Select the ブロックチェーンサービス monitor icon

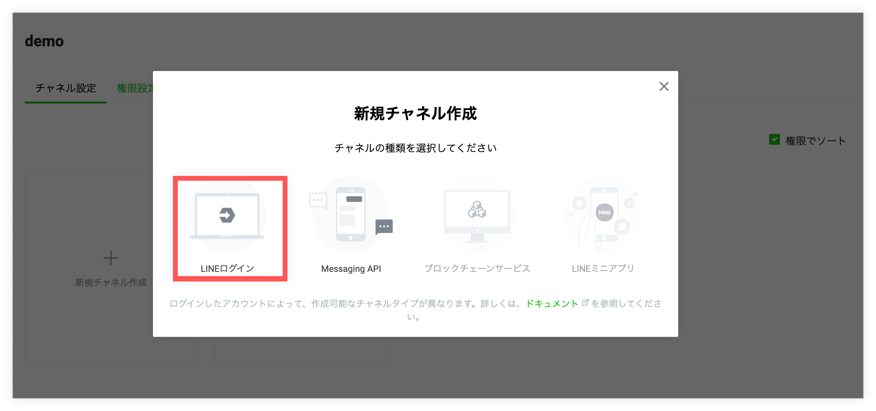coord(477,216)
